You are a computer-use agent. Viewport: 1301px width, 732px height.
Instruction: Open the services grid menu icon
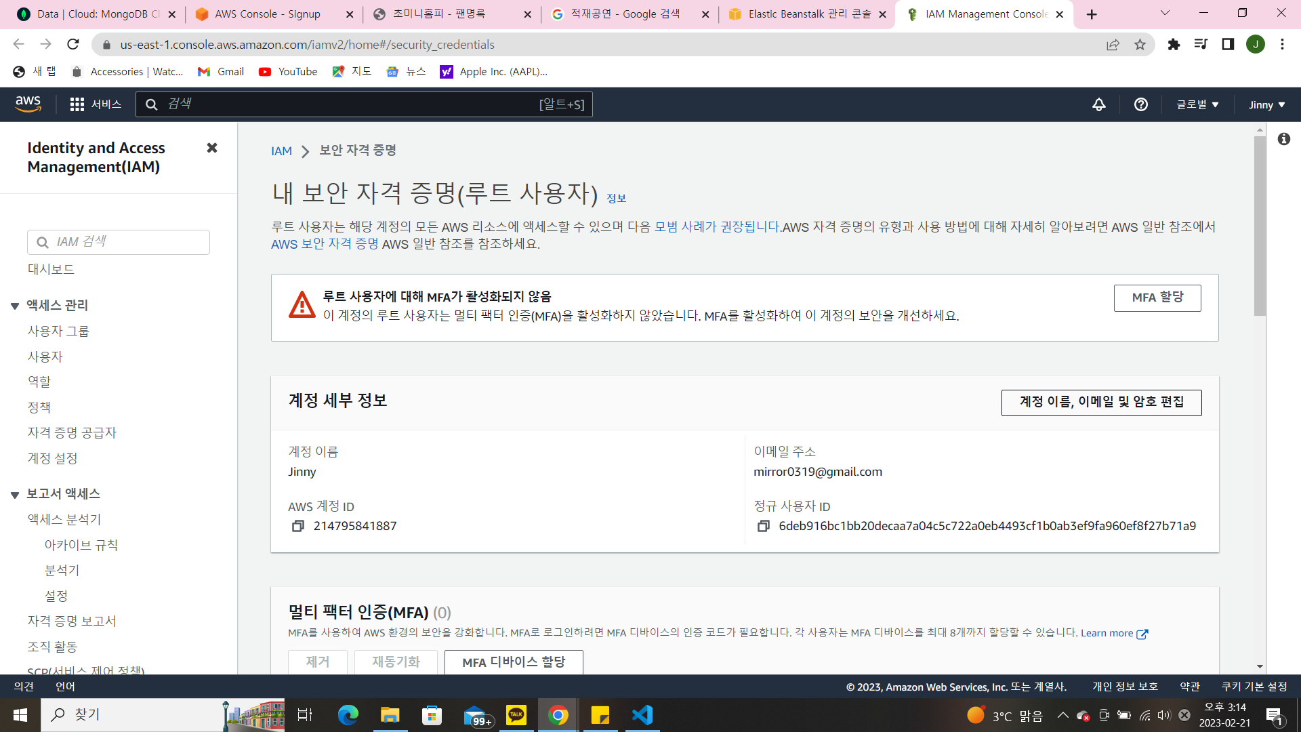coord(77,104)
